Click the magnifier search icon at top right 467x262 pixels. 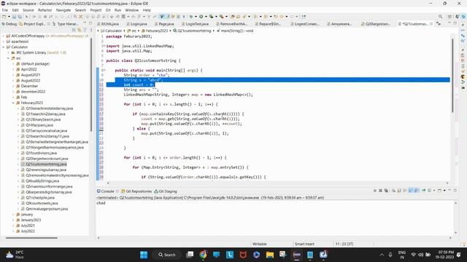click(440, 17)
